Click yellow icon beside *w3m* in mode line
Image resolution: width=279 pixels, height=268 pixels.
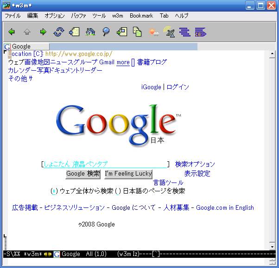[48, 254]
